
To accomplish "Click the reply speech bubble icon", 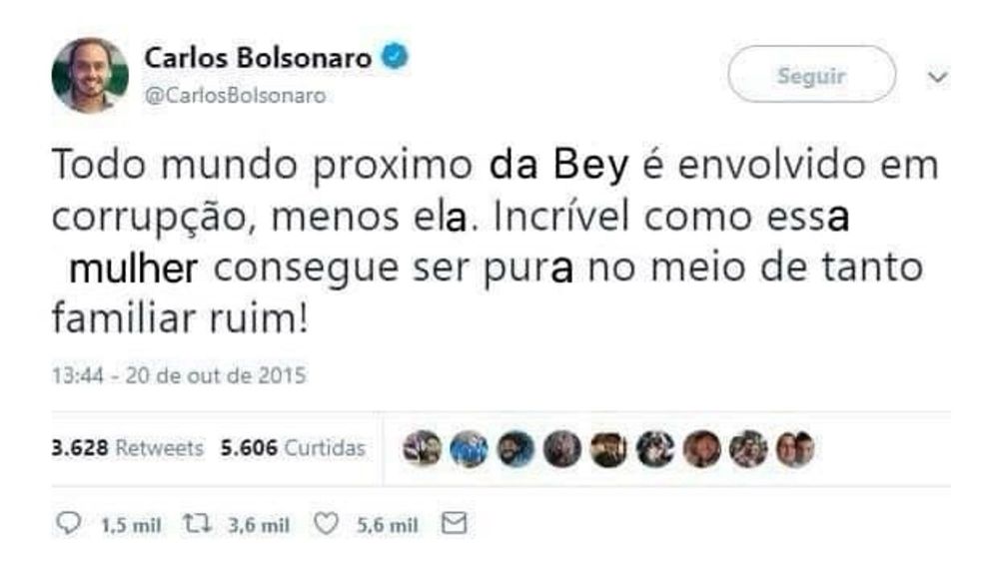I will pyautogui.click(x=68, y=523).
